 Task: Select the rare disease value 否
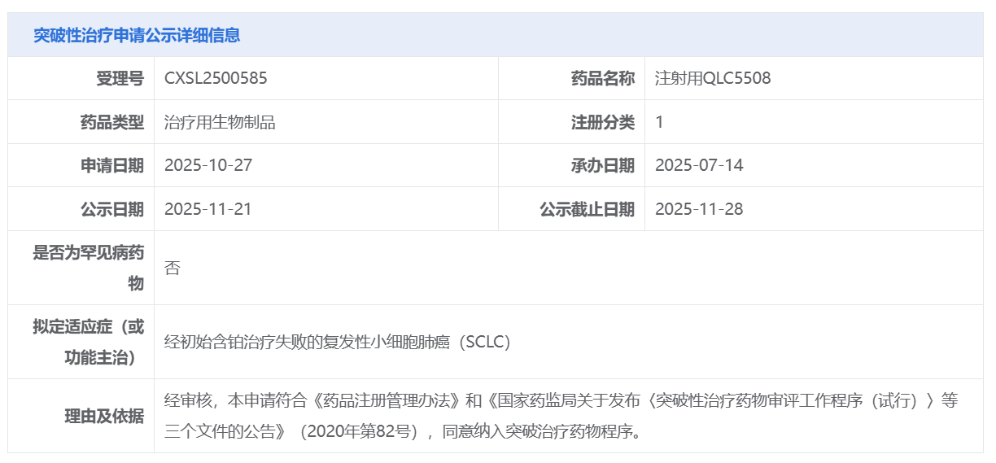point(172,268)
